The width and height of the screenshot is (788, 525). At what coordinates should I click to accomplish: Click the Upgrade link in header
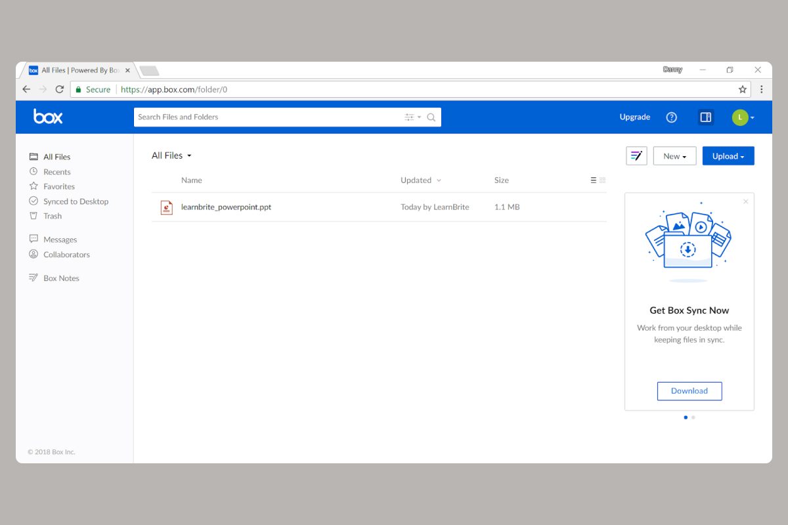click(634, 117)
